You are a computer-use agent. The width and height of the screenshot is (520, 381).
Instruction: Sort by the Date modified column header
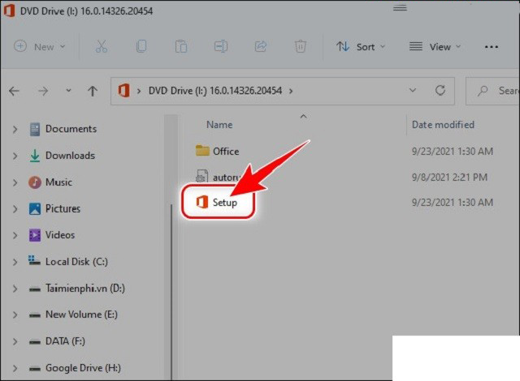[x=443, y=125]
